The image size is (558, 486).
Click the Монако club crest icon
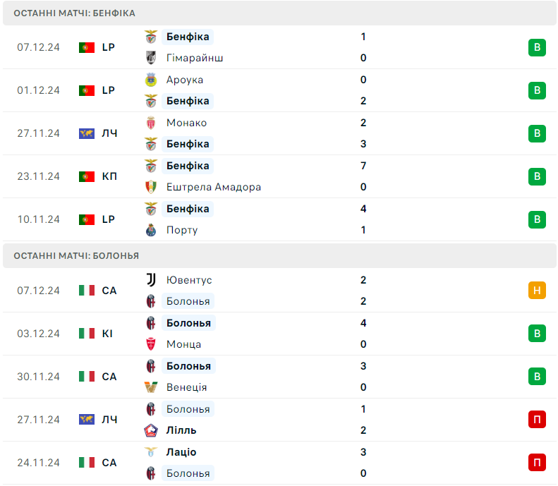pyautogui.click(x=151, y=123)
